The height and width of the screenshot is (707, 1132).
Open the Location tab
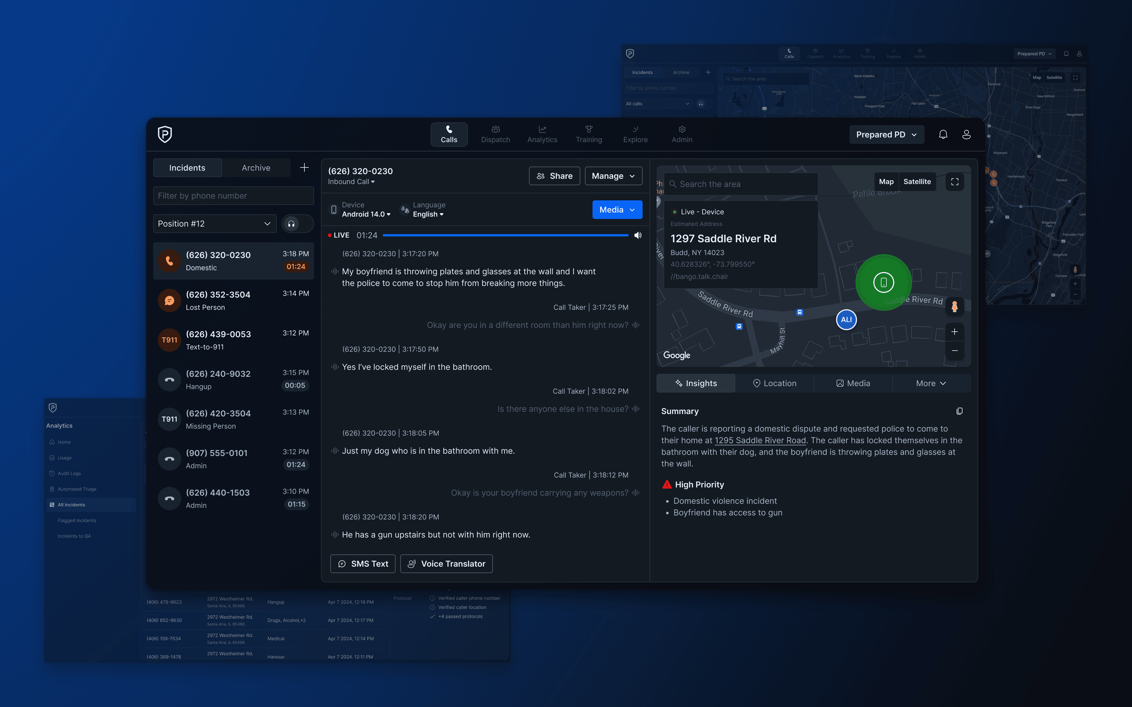(774, 383)
